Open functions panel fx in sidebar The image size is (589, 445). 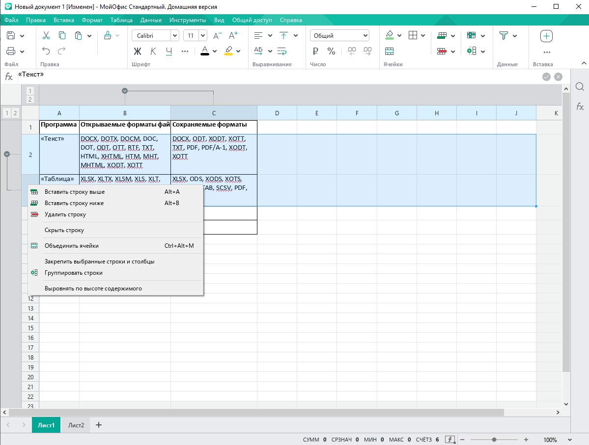pos(580,107)
